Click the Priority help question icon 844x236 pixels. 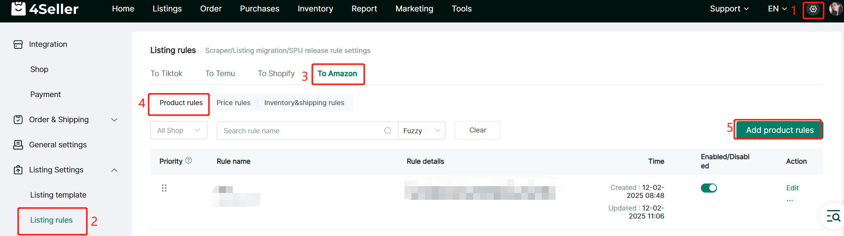tap(188, 161)
